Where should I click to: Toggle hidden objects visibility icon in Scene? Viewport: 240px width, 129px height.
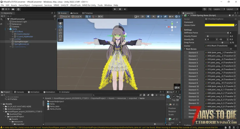[165, 17]
